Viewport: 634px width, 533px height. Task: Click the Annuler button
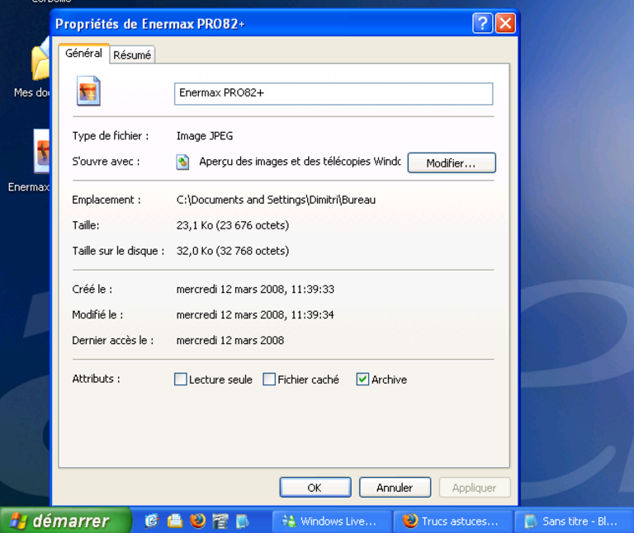coord(395,488)
